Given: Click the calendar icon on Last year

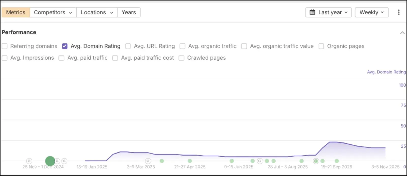Looking at the screenshot, I should pos(312,12).
